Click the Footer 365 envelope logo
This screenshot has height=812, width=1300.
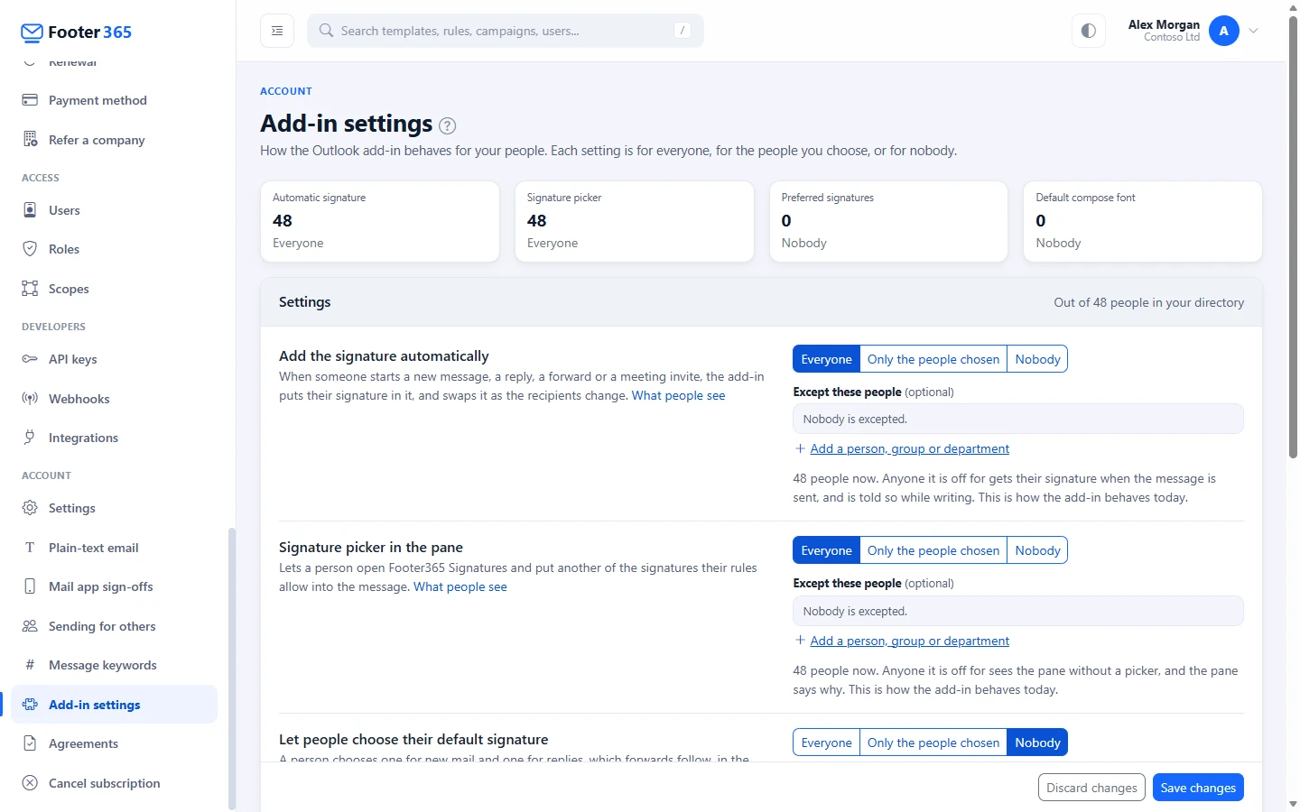32,32
